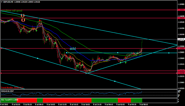Click the '8 Jul 10:55' time label

click(x=51, y=104)
